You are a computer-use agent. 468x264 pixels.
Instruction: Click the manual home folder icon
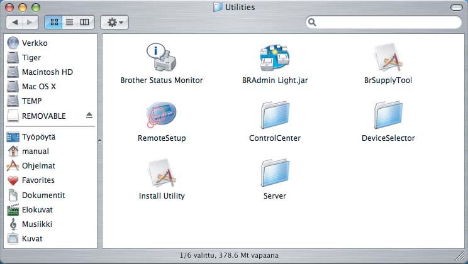click(x=13, y=151)
